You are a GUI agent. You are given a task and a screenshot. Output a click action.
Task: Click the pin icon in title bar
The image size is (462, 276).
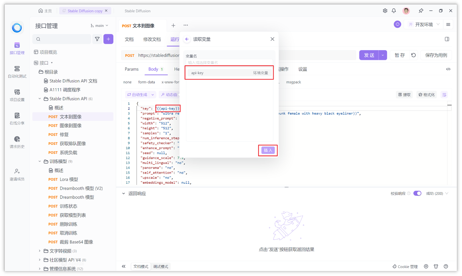421,11
